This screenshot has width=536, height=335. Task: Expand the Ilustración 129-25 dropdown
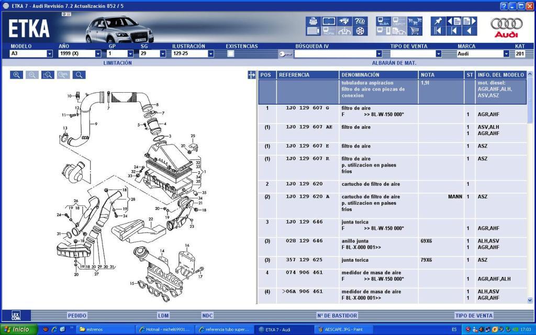(x=211, y=54)
